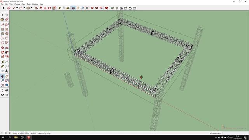Expand the Line tool dropdown arrow
The width and height of the screenshot is (249, 140).
17,8
